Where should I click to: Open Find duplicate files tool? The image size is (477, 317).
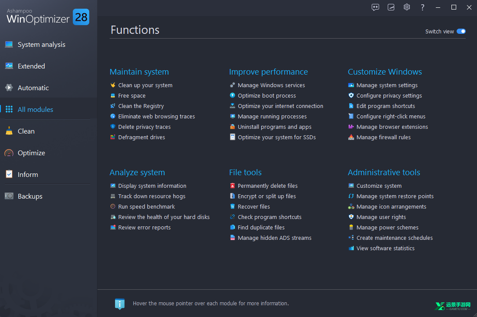261,228
